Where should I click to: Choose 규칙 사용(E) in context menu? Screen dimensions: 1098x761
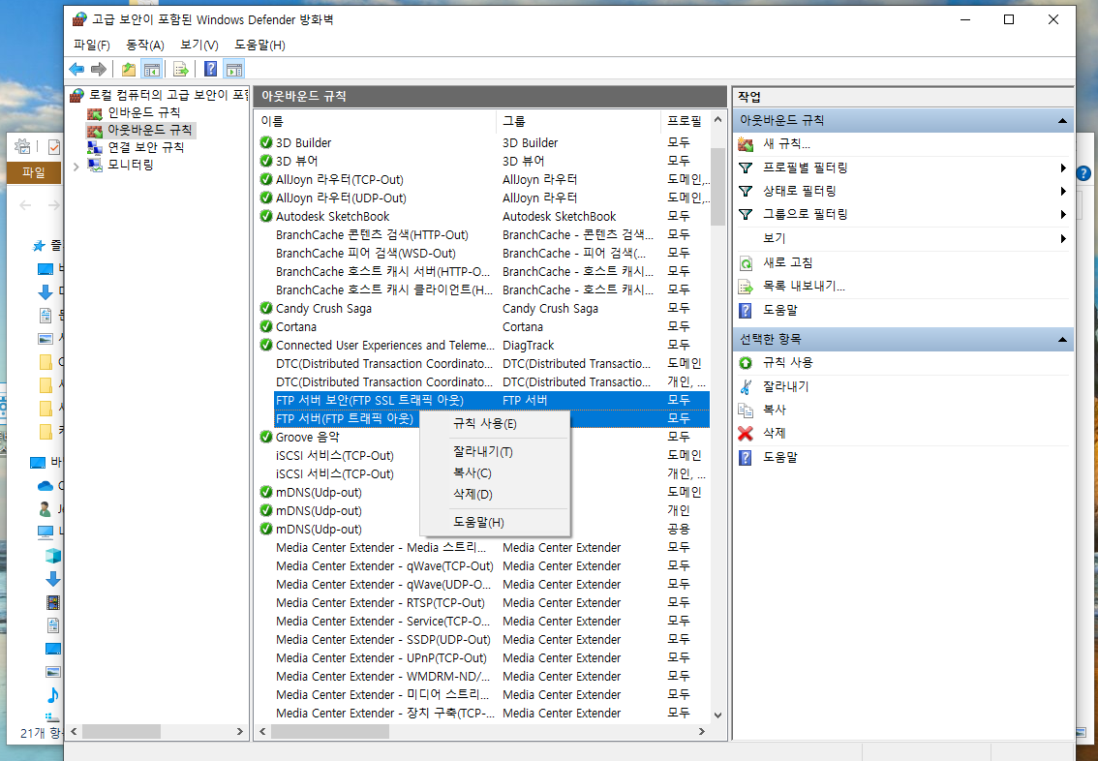tap(495, 423)
